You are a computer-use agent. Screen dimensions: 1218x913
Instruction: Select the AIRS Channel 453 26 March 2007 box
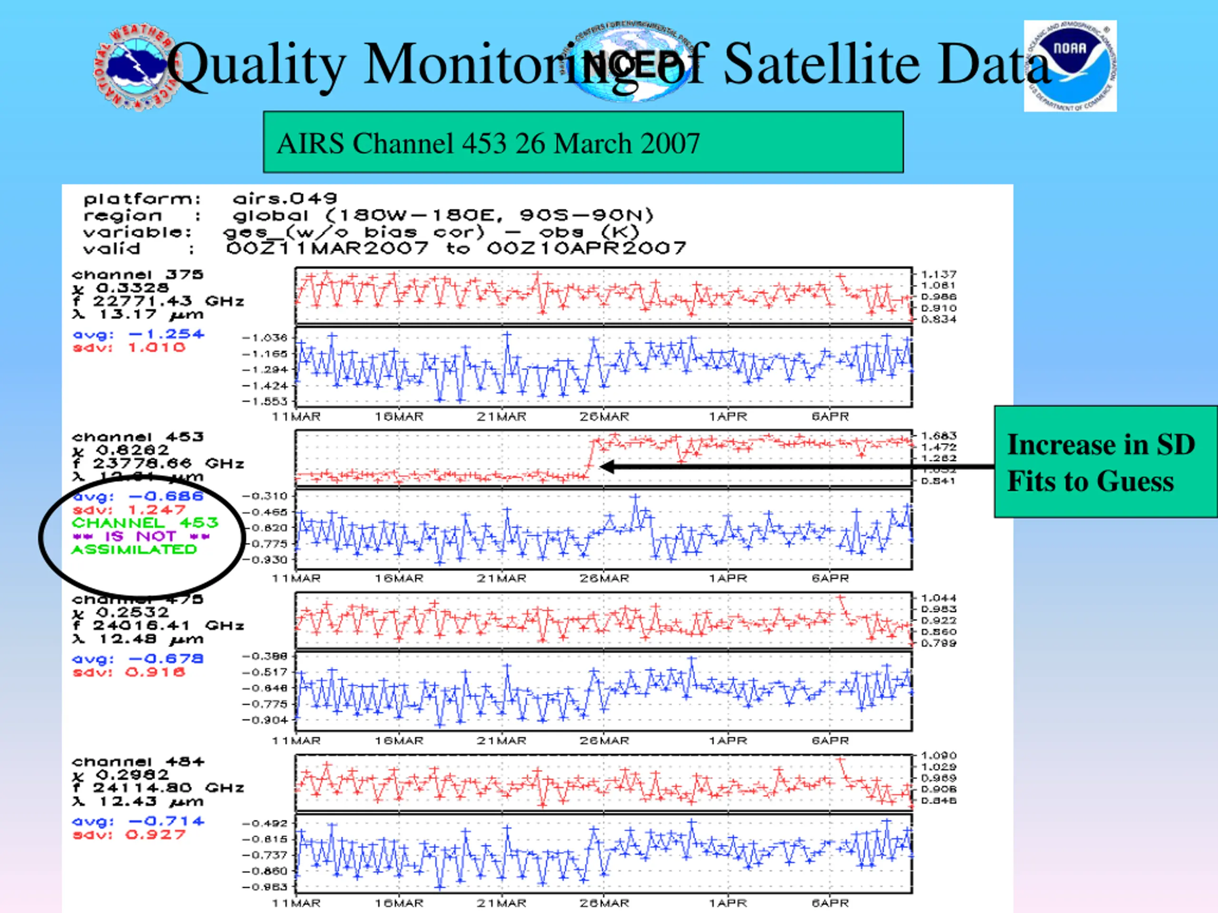583,142
